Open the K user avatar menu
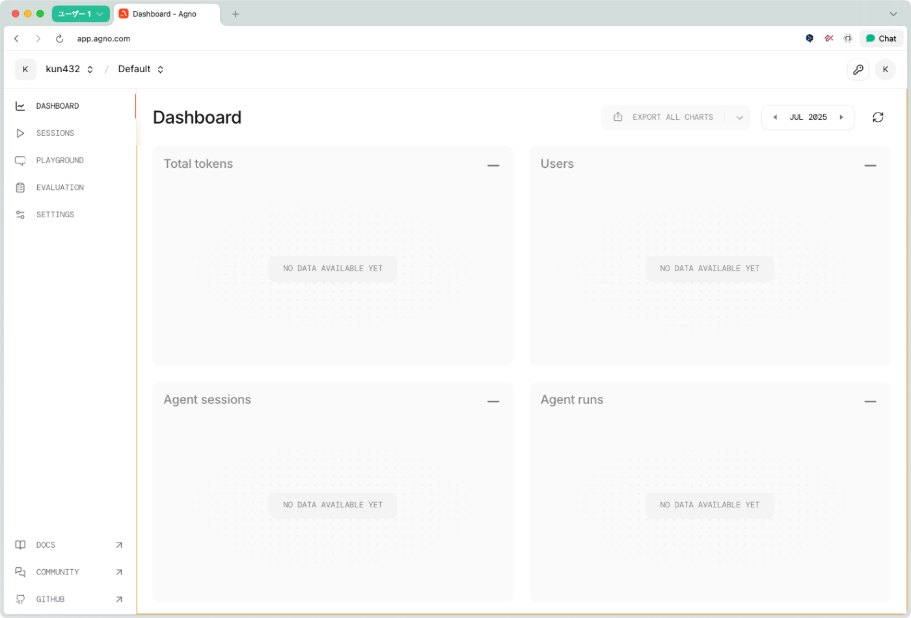 pos(885,70)
